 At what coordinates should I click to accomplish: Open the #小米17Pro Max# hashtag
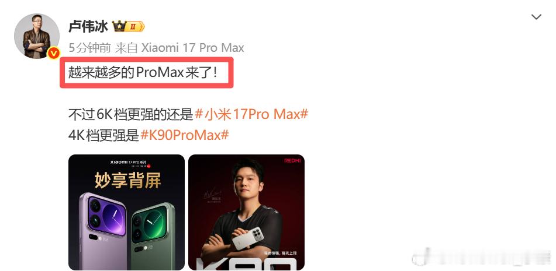[251, 114]
